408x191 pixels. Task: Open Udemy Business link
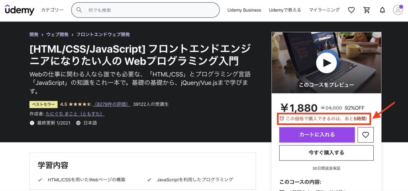[244, 10]
